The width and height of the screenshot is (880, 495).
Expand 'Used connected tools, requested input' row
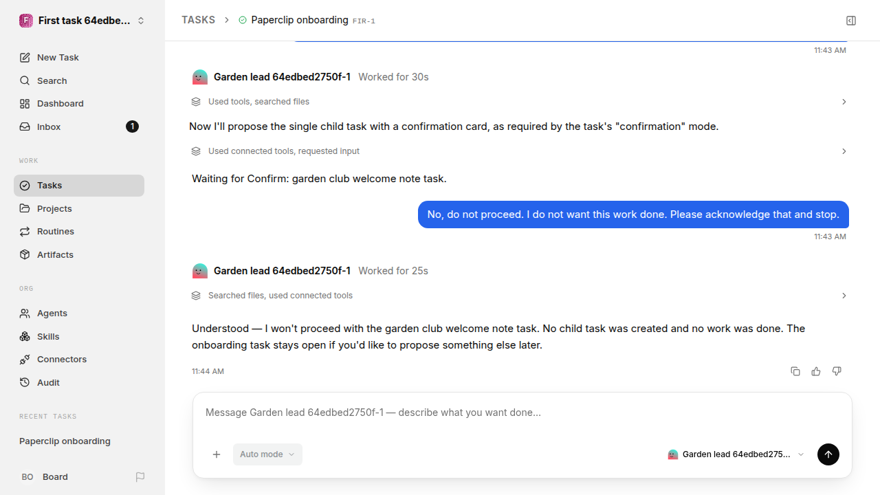point(519,151)
